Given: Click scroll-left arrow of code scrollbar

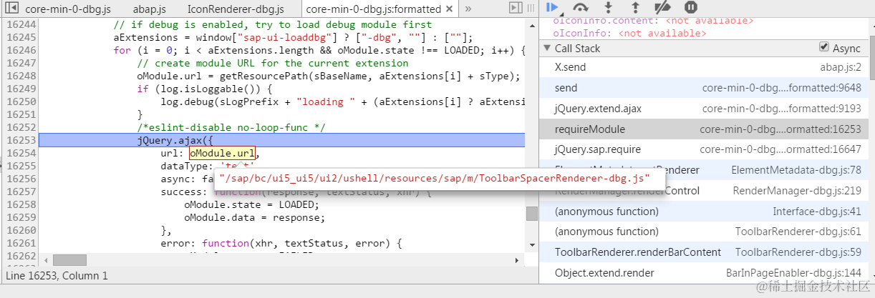Looking at the screenshot, I should pos(44,260).
